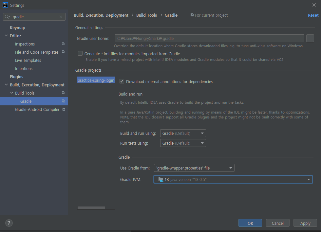Click OK button
The image size is (321, 232).
tap(250, 223)
